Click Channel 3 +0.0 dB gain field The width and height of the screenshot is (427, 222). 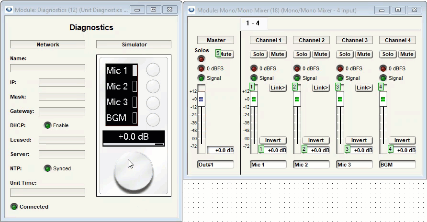(359, 150)
